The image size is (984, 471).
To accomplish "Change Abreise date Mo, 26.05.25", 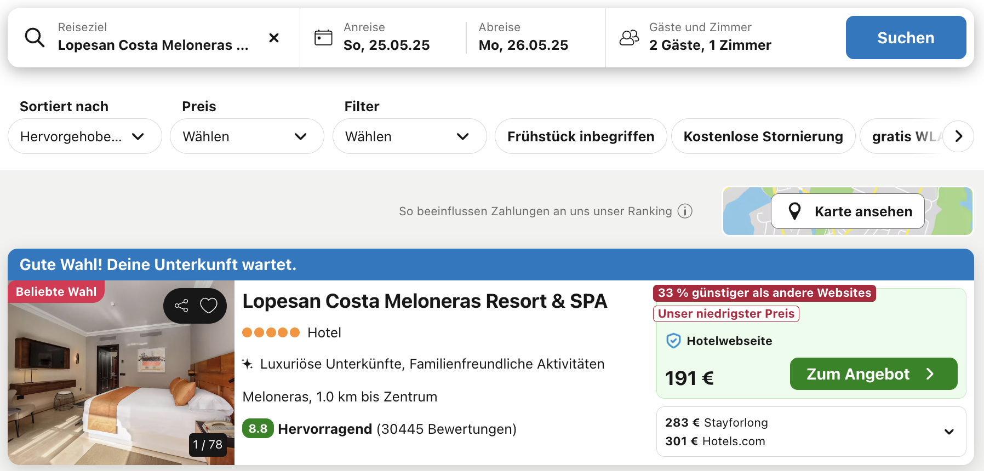I will point(523,45).
